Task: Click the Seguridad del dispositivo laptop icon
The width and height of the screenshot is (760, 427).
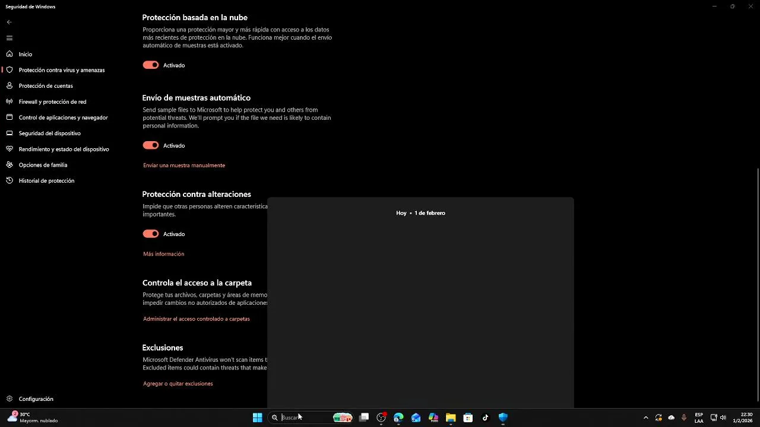Action: click(9, 133)
